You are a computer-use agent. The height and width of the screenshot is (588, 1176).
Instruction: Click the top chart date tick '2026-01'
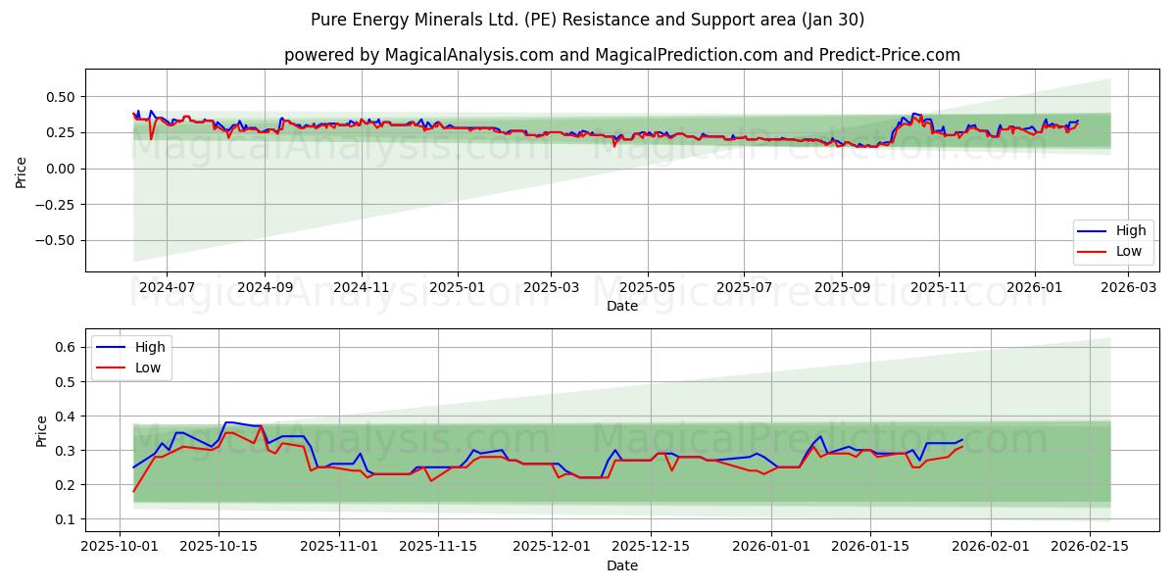pyautogui.click(x=1035, y=288)
